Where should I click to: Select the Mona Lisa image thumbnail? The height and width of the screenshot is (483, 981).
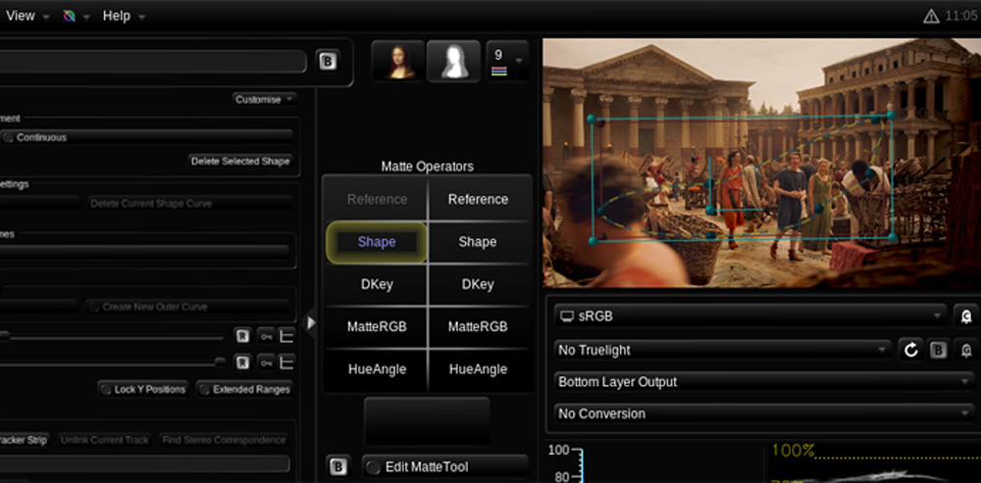(x=398, y=62)
